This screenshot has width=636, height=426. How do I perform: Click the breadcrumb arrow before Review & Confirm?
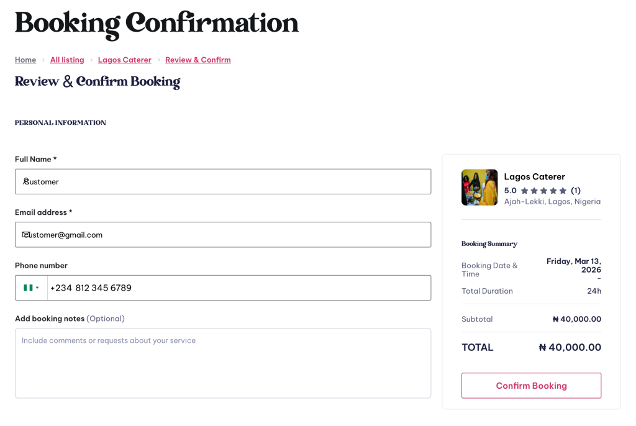pyautogui.click(x=158, y=60)
